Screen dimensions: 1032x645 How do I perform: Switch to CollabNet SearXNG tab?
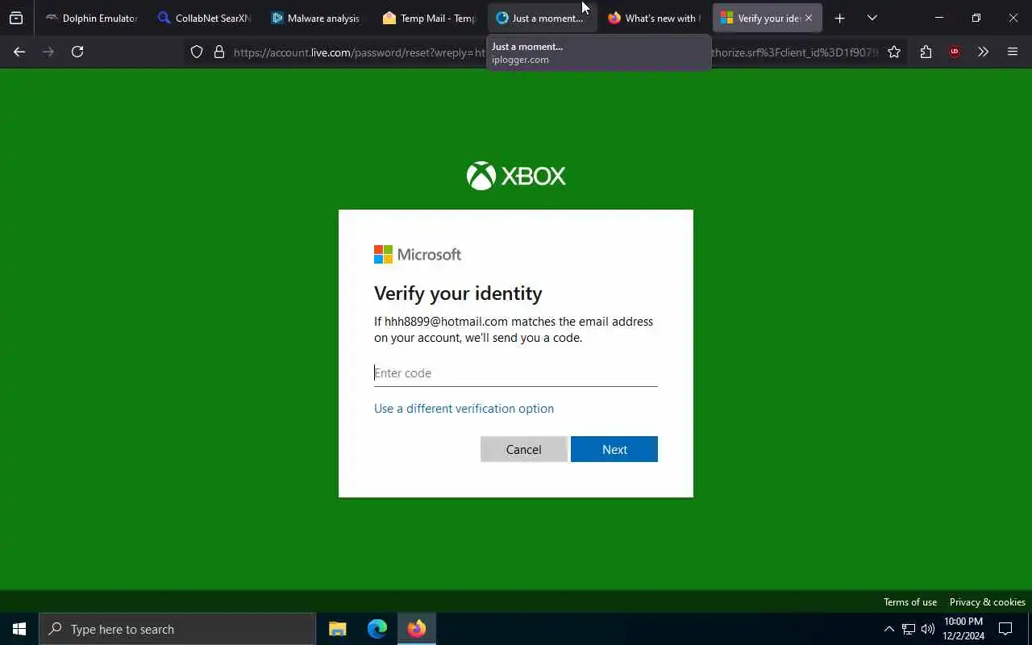point(204,18)
